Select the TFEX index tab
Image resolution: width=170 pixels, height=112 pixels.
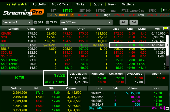point(152,11)
